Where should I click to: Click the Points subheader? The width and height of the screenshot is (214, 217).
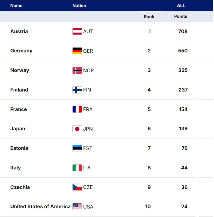[x=181, y=16]
